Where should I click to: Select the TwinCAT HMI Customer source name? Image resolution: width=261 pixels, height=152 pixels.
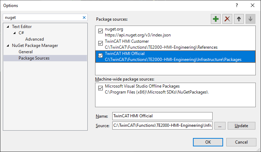tap(127, 41)
